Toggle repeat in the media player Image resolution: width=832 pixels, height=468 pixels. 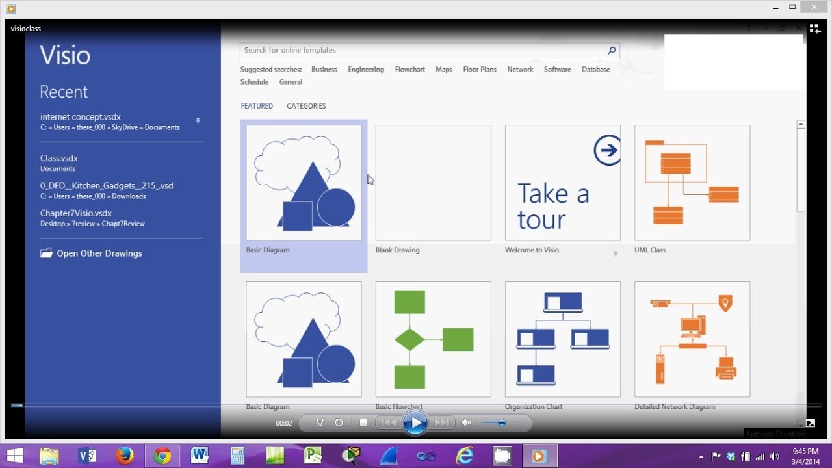[x=339, y=422]
